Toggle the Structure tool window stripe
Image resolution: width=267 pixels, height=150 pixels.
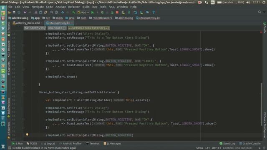pyautogui.click(x=9, y=49)
